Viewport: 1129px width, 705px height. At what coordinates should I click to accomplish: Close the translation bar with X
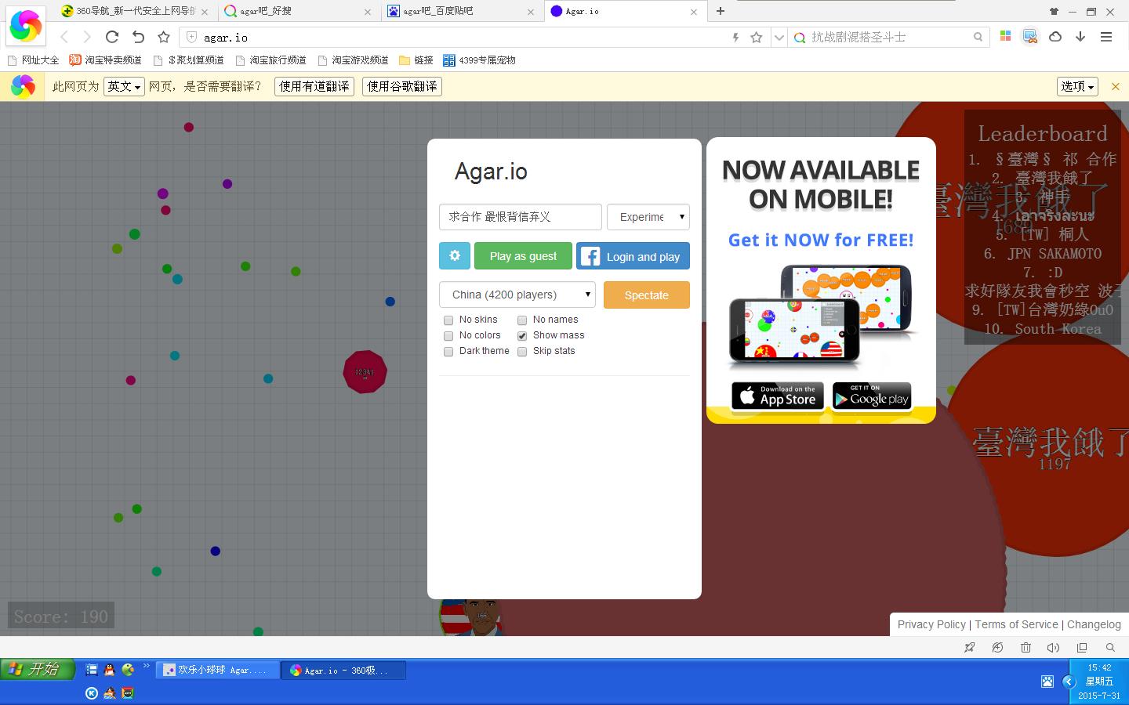coord(1115,86)
